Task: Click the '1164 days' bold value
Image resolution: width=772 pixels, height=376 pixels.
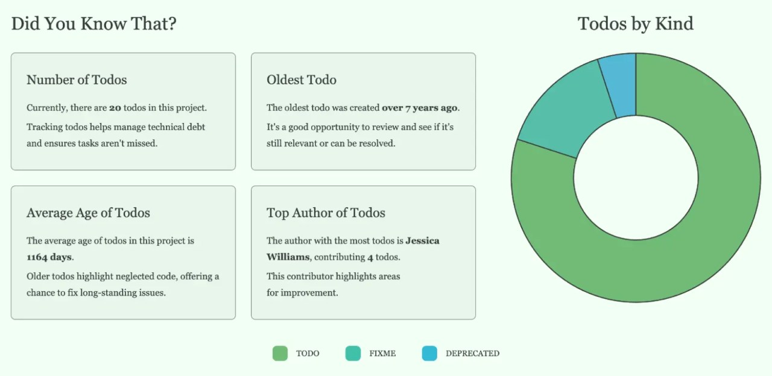Action: (49, 257)
